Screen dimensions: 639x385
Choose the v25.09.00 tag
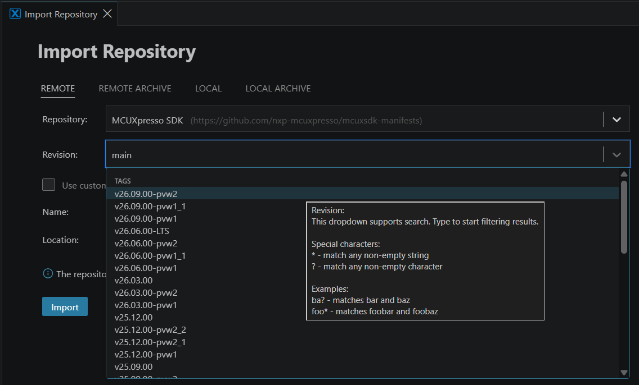(362, 366)
